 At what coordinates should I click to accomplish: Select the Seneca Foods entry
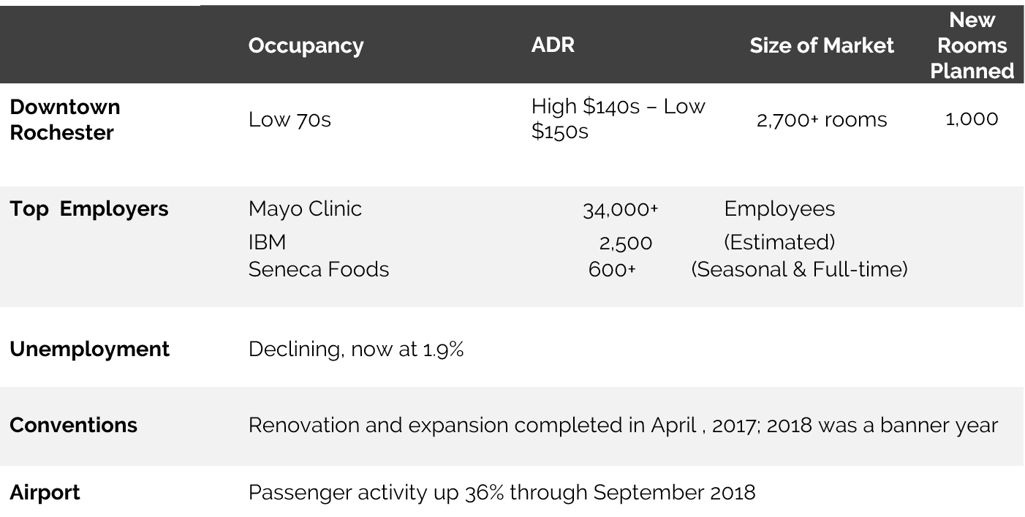319,270
